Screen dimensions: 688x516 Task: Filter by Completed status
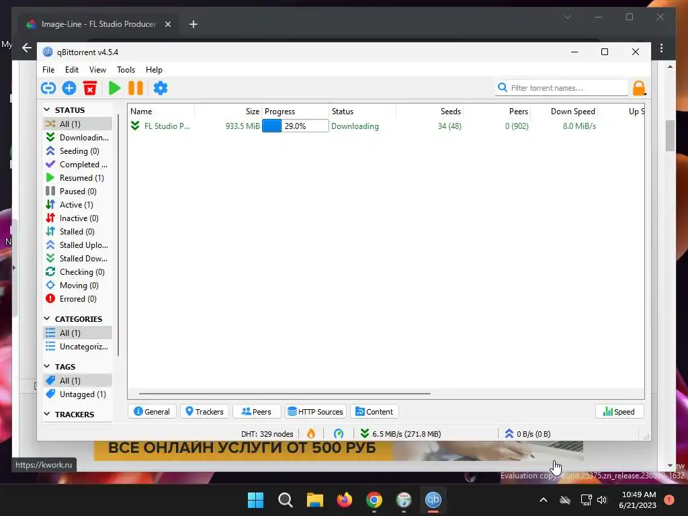tap(78, 165)
